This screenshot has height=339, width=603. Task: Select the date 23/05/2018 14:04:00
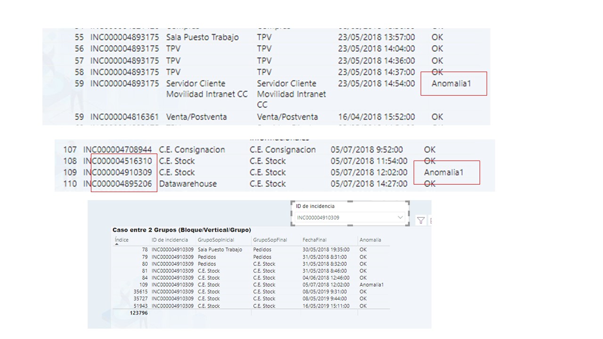pos(376,48)
